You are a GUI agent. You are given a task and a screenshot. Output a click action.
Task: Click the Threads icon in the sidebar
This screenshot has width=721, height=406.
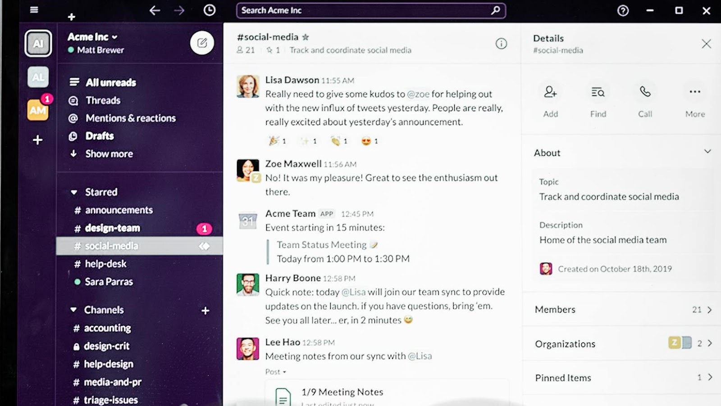[x=73, y=100]
